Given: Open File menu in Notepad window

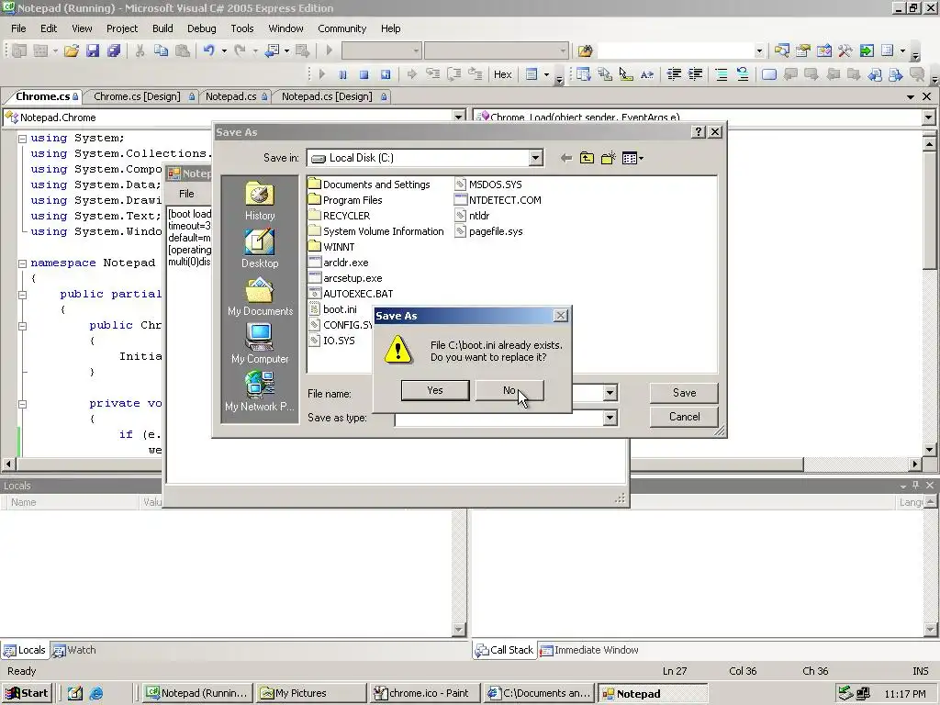Looking at the screenshot, I should [186, 194].
